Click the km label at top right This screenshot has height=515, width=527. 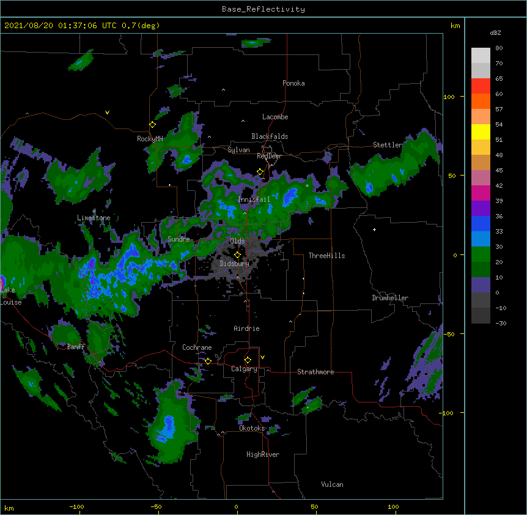pyautogui.click(x=455, y=26)
